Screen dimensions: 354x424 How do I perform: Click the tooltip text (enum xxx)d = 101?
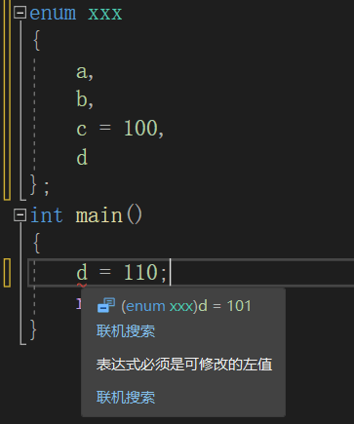click(186, 306)
